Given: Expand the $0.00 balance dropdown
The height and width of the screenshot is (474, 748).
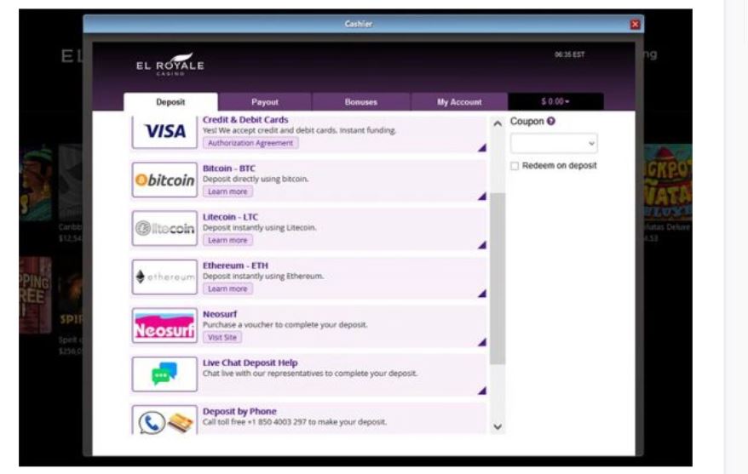Looking at the screenshot, I should pos(555,102).
